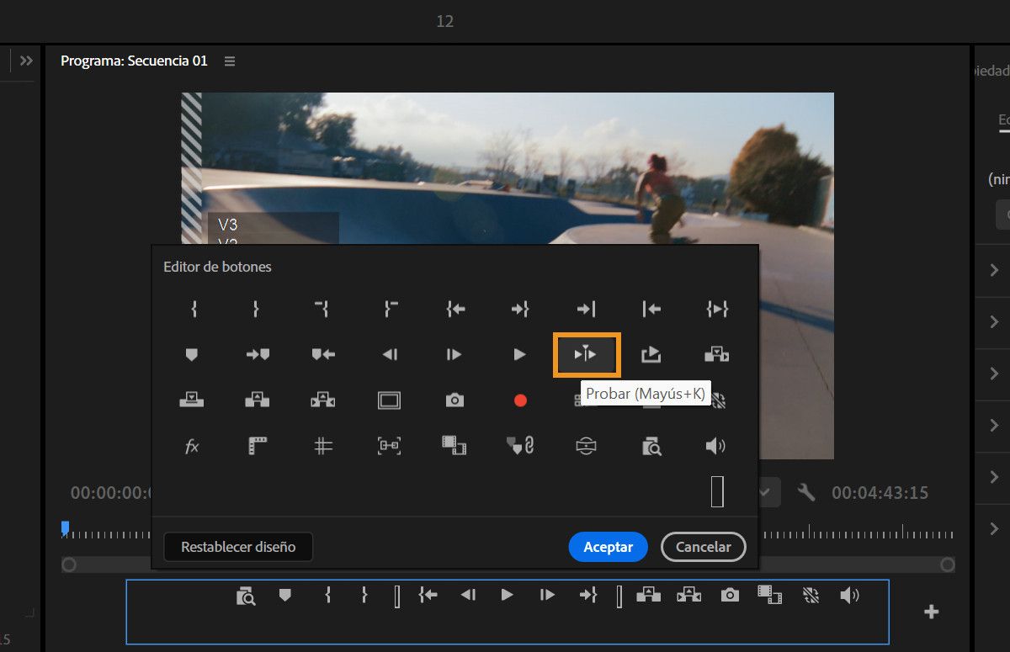Click right handle of zoom scroll bar
This screenshot has width=1010, height=652.
tap(948, 565)
